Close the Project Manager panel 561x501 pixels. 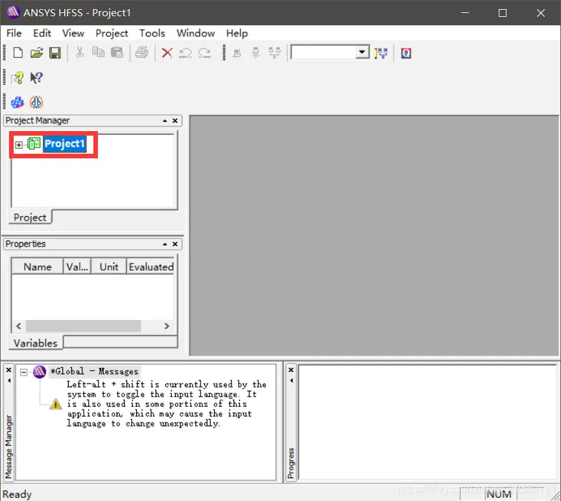(175, 121)
